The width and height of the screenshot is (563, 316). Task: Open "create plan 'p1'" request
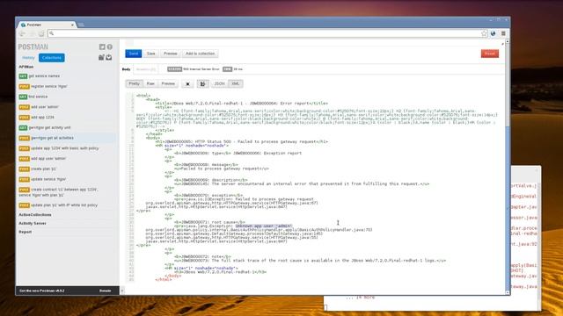coord(67,169)
